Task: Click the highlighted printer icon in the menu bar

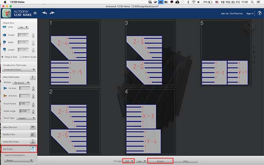Action: tap(161, 2)
